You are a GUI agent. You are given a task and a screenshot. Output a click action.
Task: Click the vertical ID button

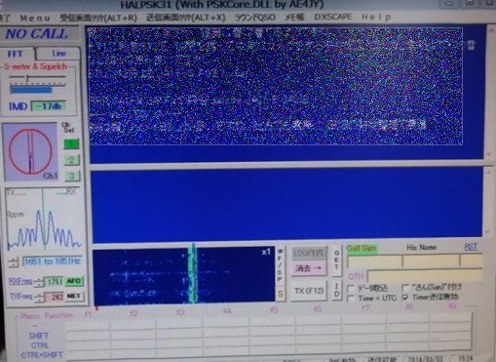point(337,290)
